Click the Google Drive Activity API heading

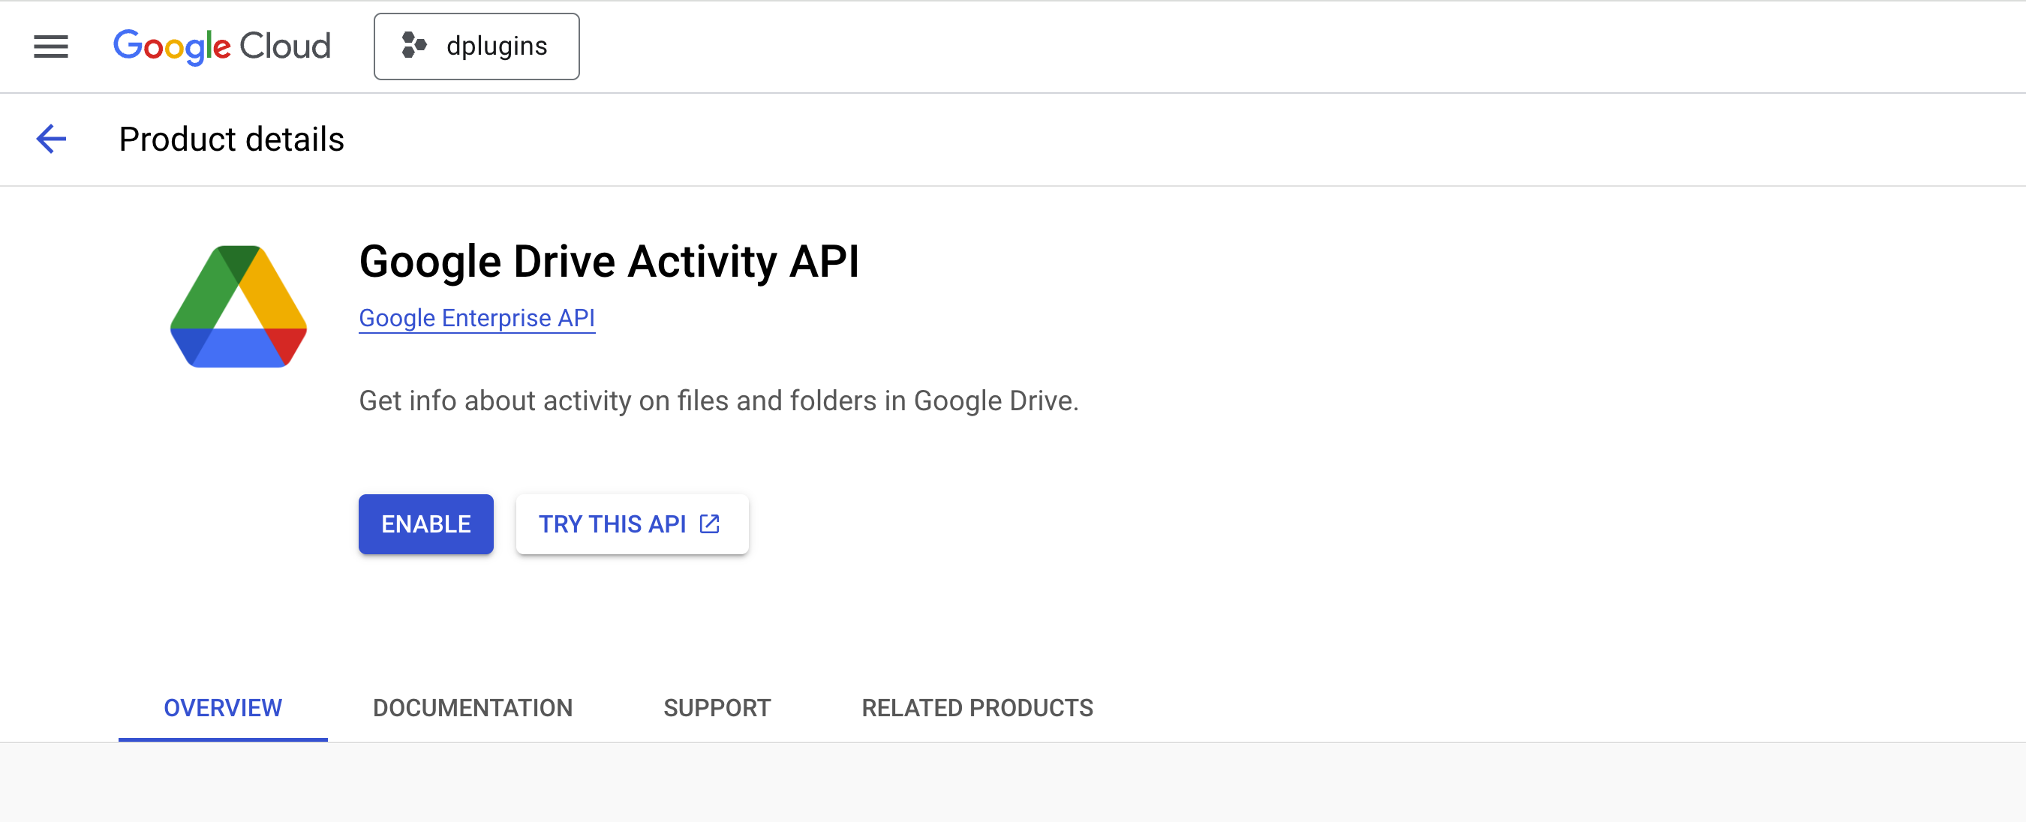[x=609, y=262]
